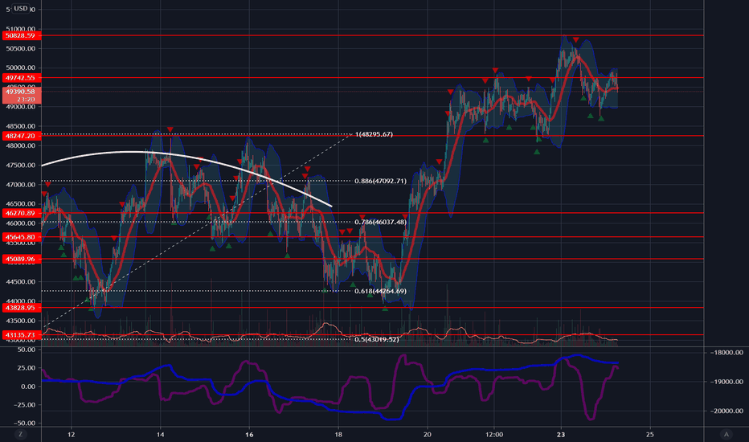This screenshot has height=442, width=749.
Task: Click the Fibonacci level 0.618(44264.69) label
Action: pos(381,291)
